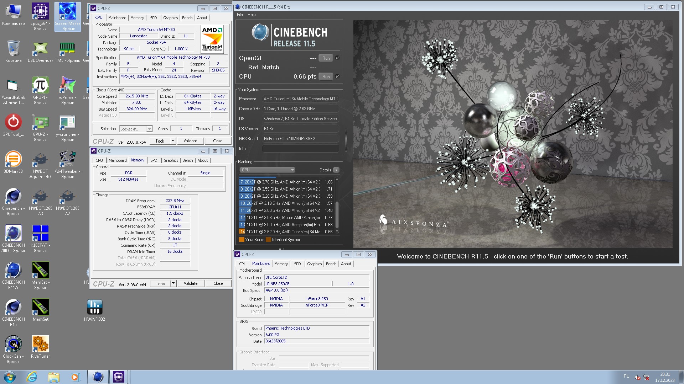Open the Корзина recycle bin

coord(13,52)
